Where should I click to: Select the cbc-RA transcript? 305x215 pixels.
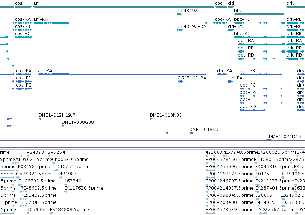tap(221, 23)
